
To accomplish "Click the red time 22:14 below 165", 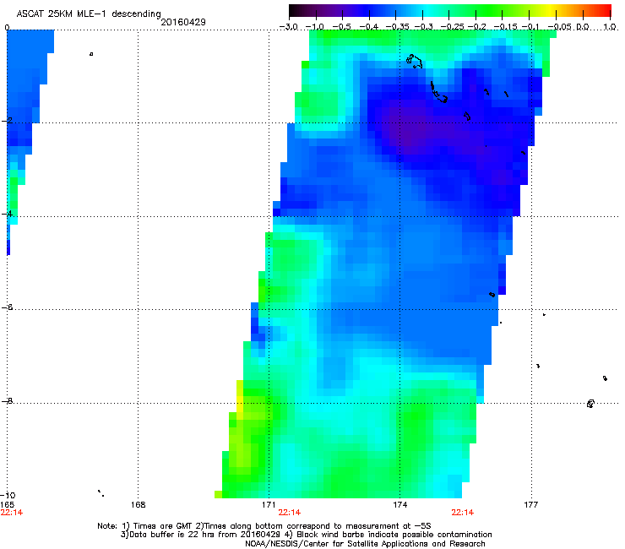I will click(12, 513).
